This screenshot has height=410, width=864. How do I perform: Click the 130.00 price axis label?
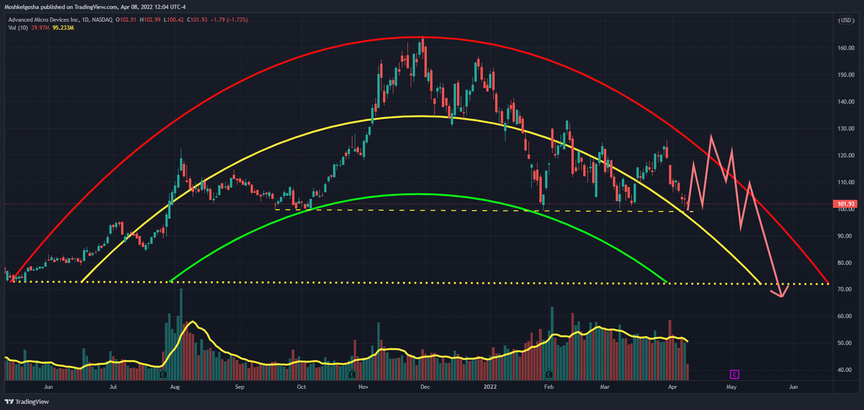(846, 129)
